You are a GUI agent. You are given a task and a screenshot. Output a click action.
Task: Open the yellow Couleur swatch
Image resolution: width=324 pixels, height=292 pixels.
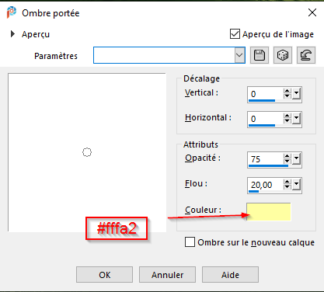(x=269, y=212)
